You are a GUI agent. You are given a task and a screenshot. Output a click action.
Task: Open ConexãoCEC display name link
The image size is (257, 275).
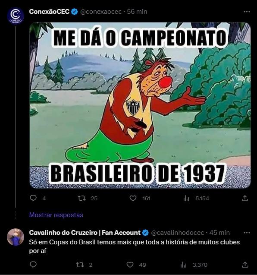[50, 12]
